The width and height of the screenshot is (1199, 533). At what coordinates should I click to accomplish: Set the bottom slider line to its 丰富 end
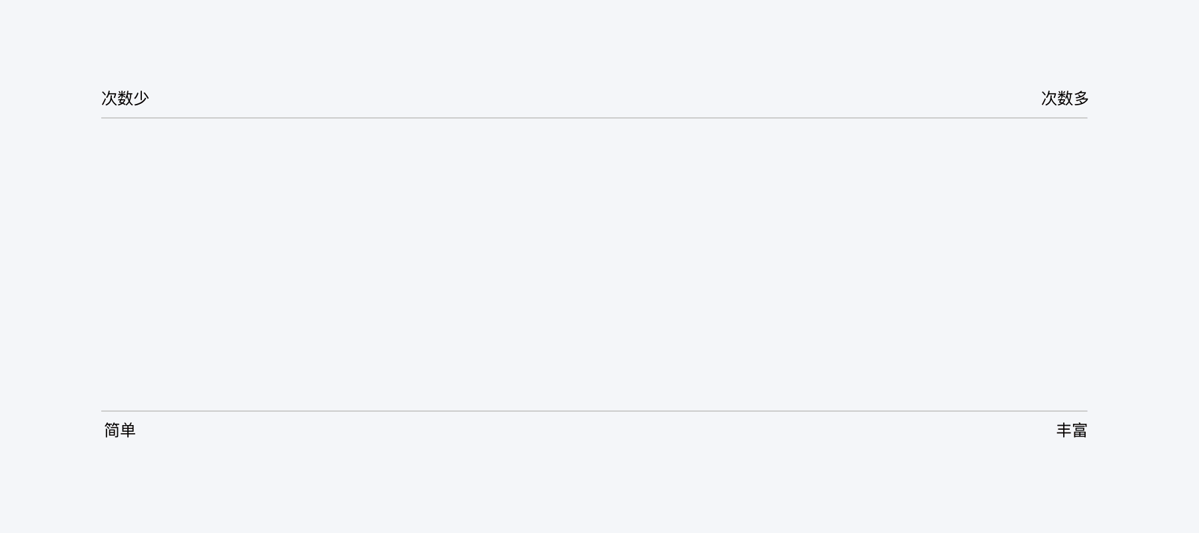tap(1086, 411)
